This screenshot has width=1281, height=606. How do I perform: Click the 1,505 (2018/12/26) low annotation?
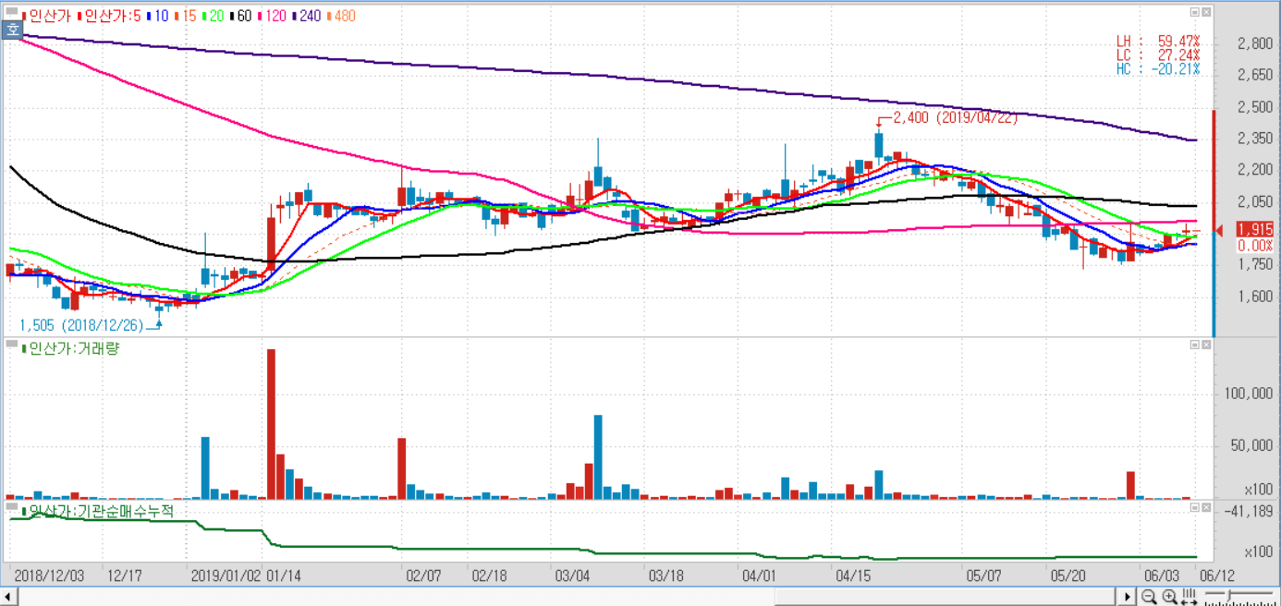[83, 325]
